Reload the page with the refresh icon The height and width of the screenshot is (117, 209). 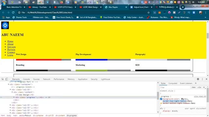[x=13, y=12]
